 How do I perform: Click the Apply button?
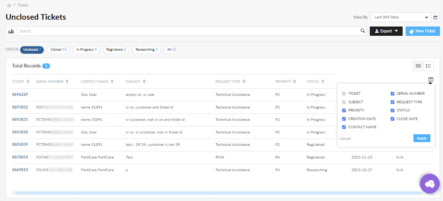[x=422, y=138]
